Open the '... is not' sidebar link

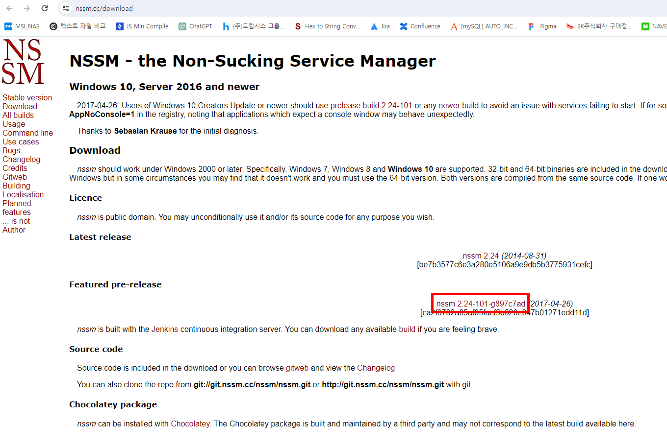click(16, 221)
